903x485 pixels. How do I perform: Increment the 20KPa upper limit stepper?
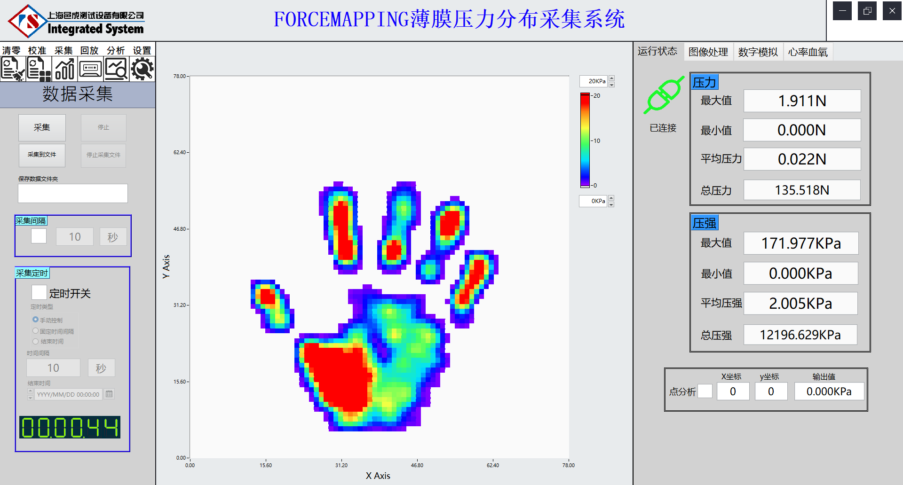(x=611, y=78)
